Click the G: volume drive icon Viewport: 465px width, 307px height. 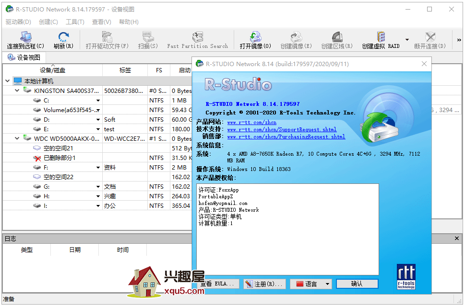(37, 186)
